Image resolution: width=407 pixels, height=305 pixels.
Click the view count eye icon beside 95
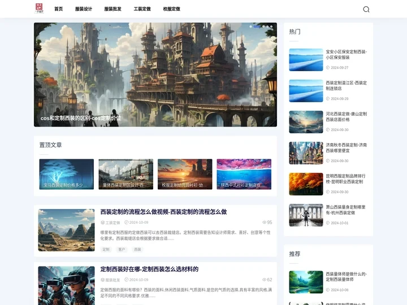(x=264, y=223)
